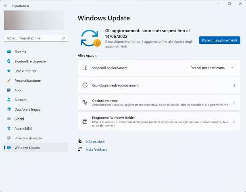Expand Cronologia degli aggiornamenti chevron
The height and width of the screenshot is (192, 246).
coord(234,85)
